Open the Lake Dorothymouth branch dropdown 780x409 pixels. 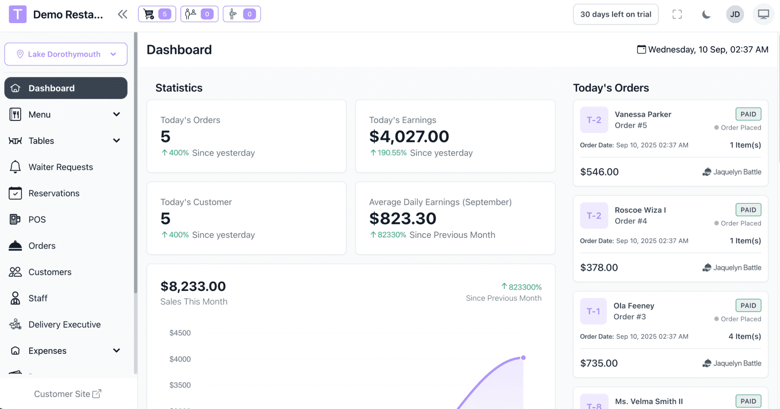66,54
